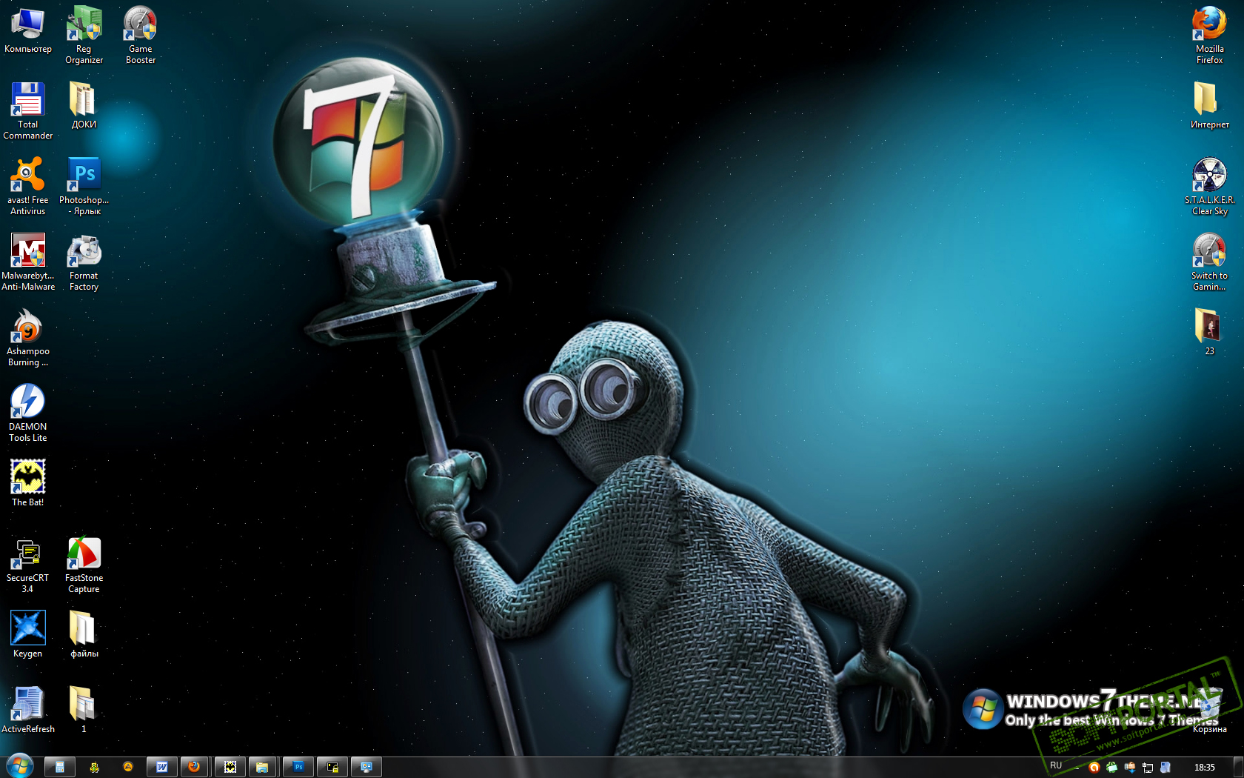Select Switch to Gaming shortcut
Viewport: 1244px width, 778px height.
click(x=1209, y=262)
